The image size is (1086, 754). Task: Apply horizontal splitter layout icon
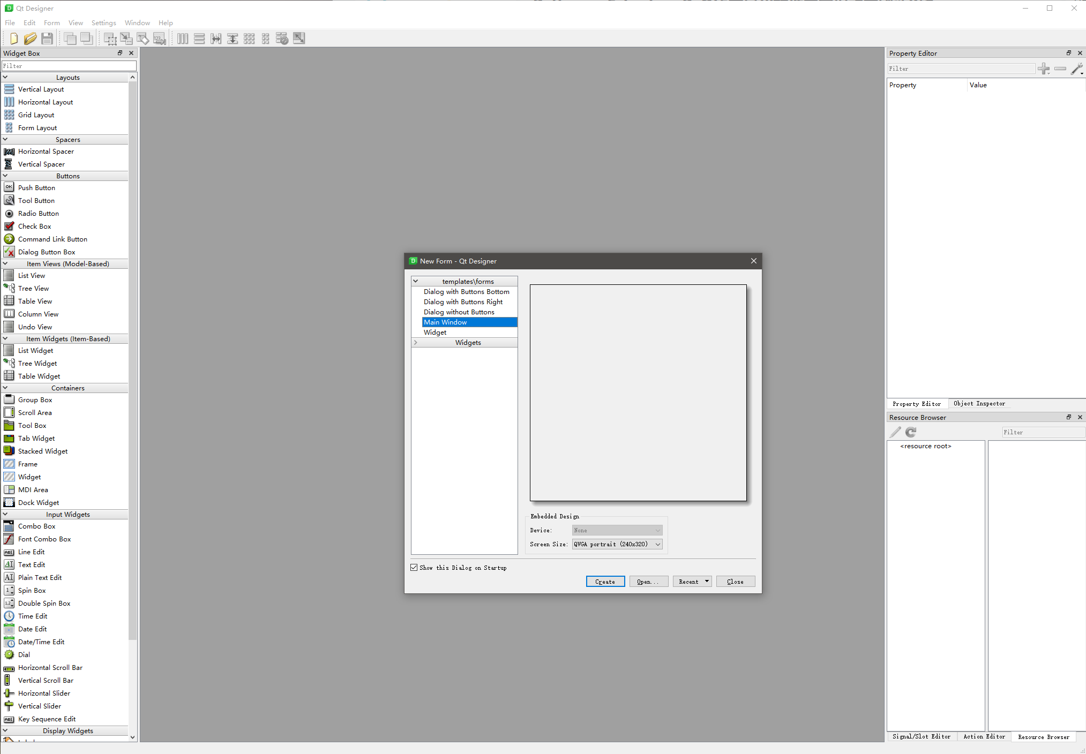[216, 39]
